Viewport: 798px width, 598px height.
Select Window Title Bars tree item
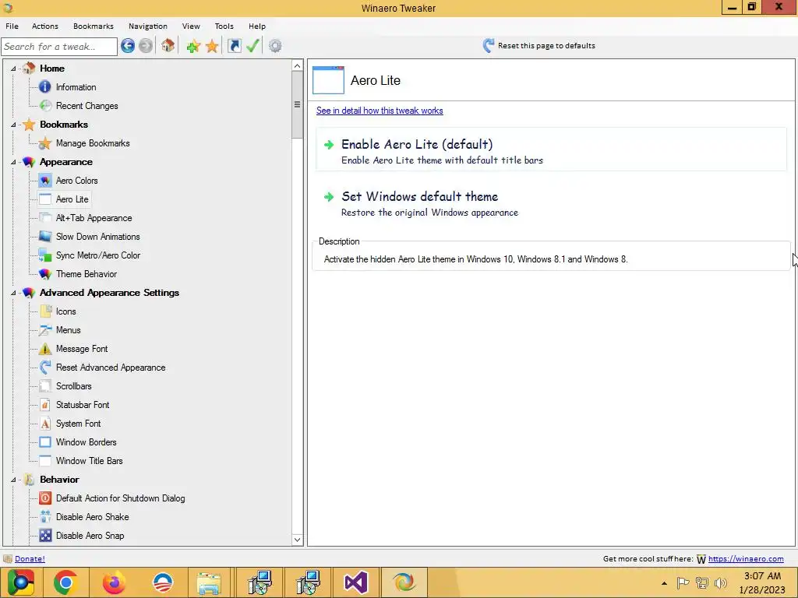tap(89, 461)
